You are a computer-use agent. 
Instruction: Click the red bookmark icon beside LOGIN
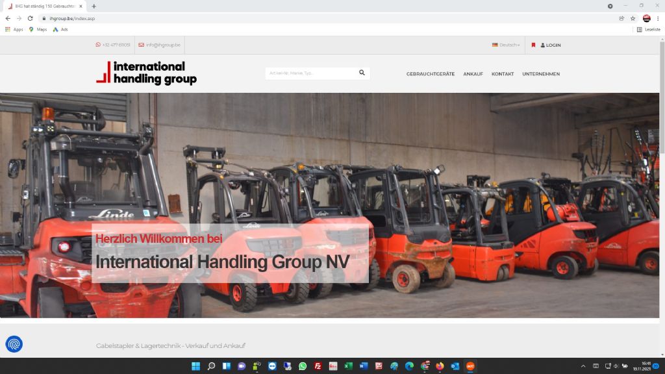click(x=534, y=45)
